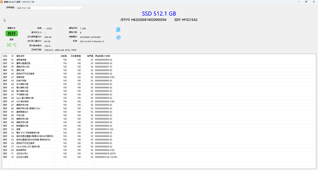The width and height of the screenshot is (318, 170).
Task: Select the attribute row with ID A7
Action: point(159,94)
